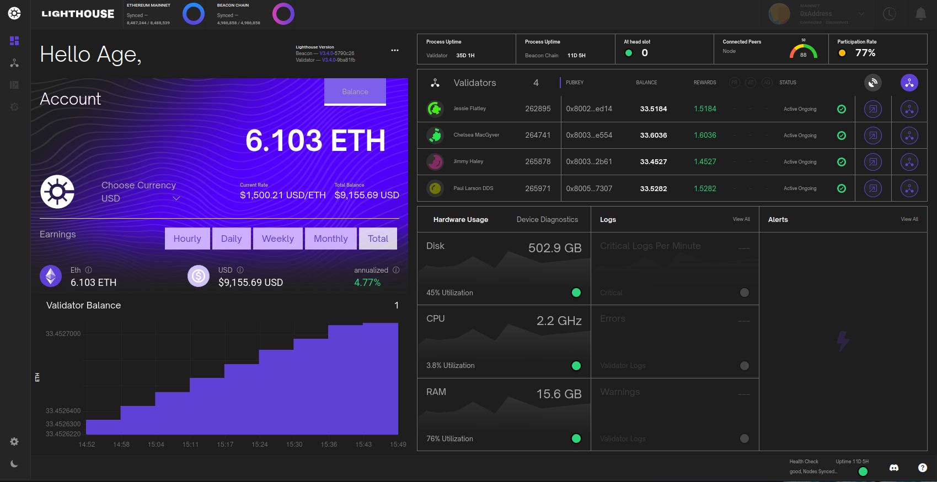The image size is (937, 482).
Task: Open Jimmy Haley external link icon
Action: [x=873, y=162]
